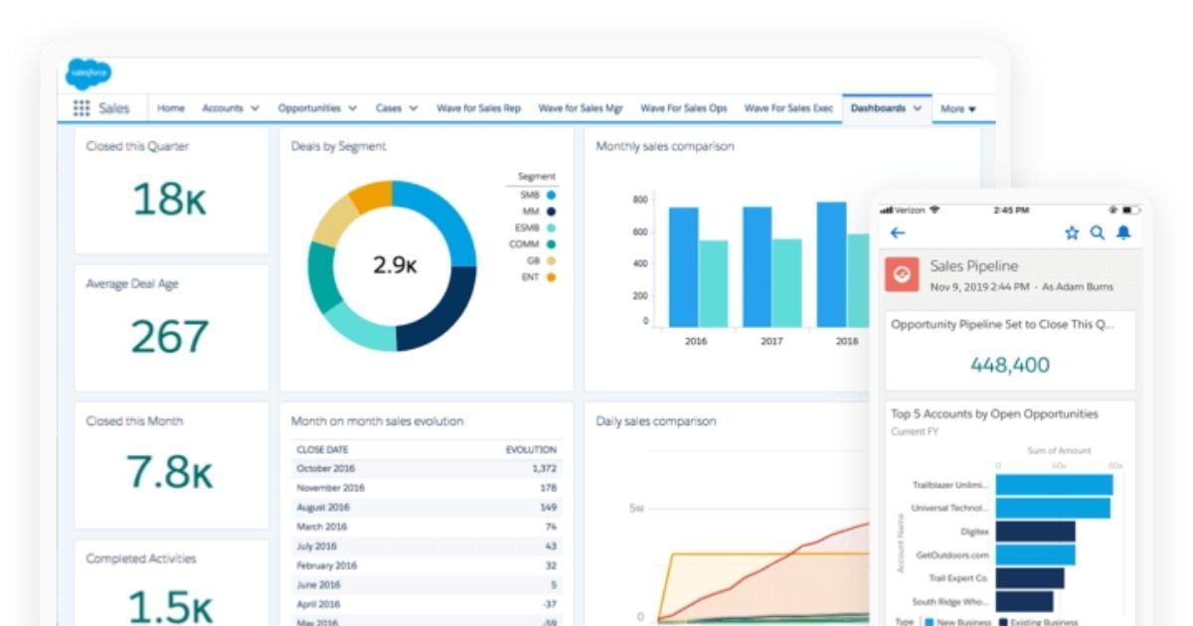Select the February 2016 table row
1193x626 pixels.
pyautogui.click(x=426, y=565)
